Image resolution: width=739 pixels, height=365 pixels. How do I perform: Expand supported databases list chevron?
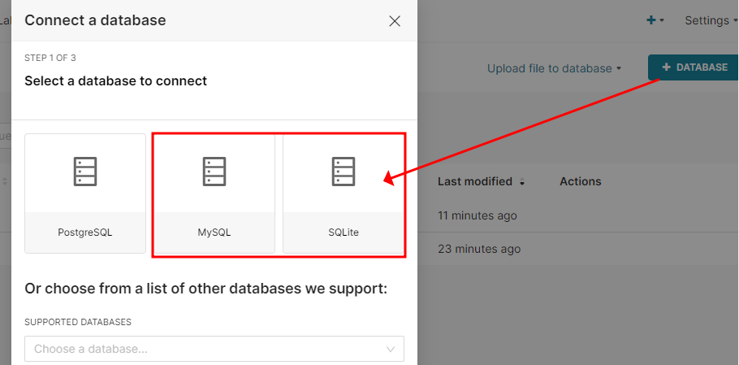click(x=391, y=350)
